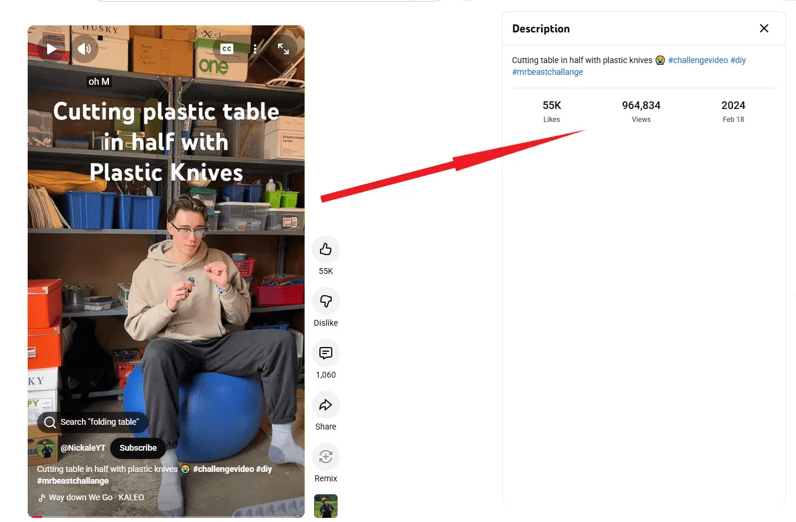Image resolution: width=796 pixels, height=522 pixels.
Task: Mute the video volume
Action: point(85,49)
